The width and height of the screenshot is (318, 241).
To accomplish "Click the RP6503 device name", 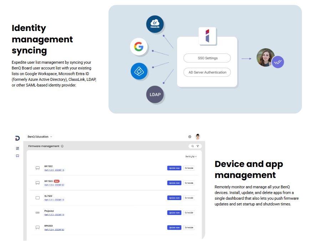I will (49, 226).
